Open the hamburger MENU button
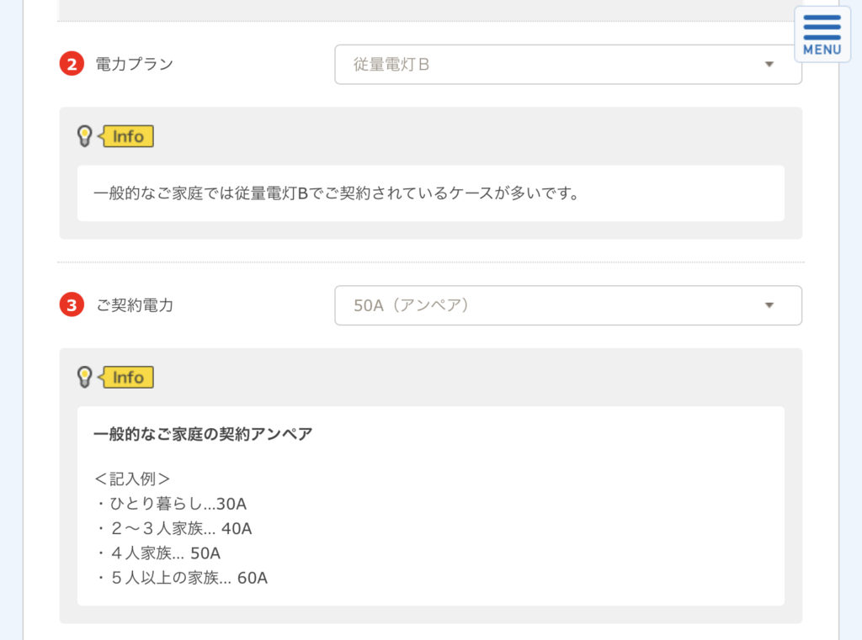The height and width of the screenshot is (640, 862). click(x=822, y=34)
